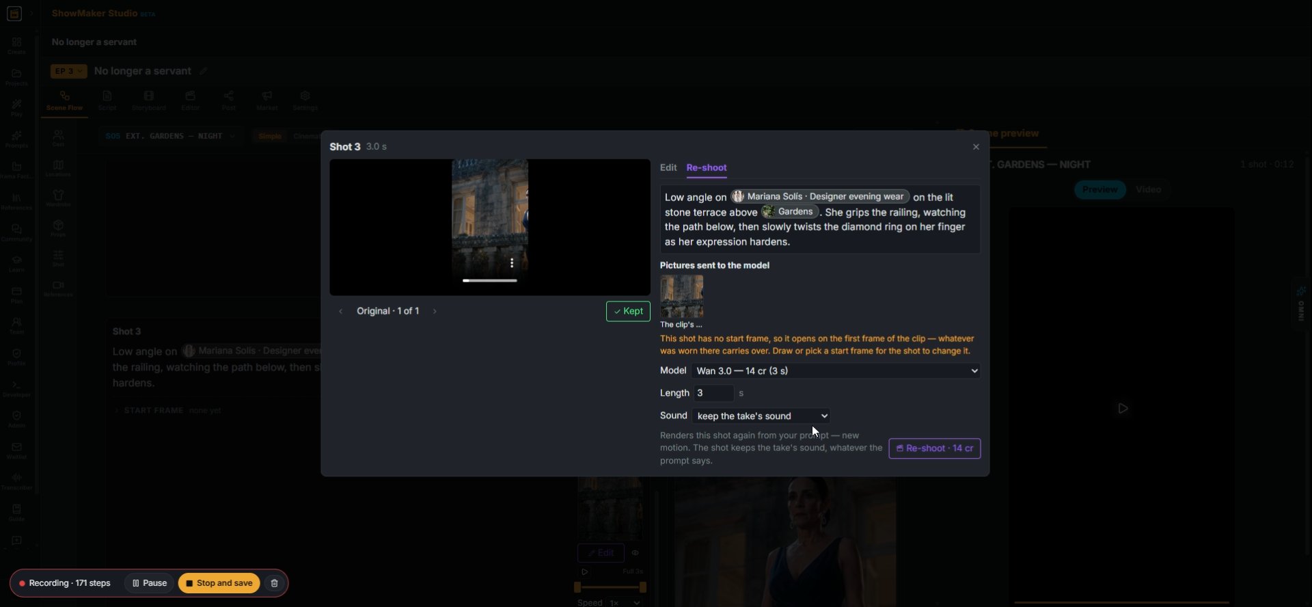This screenshot has height=607, width=1312.
Task: Click Stop and save
Action: [x=219, y=583]
